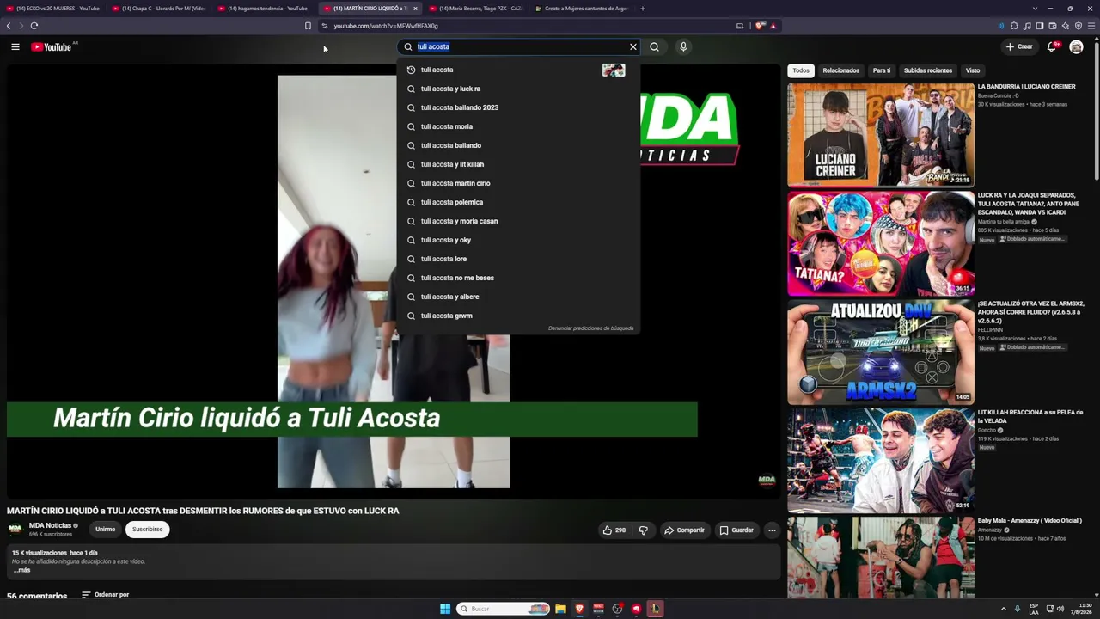This screenshot has width=1100, height=619.
Task: Select the Todos filter chip
Action: [801, 70]
